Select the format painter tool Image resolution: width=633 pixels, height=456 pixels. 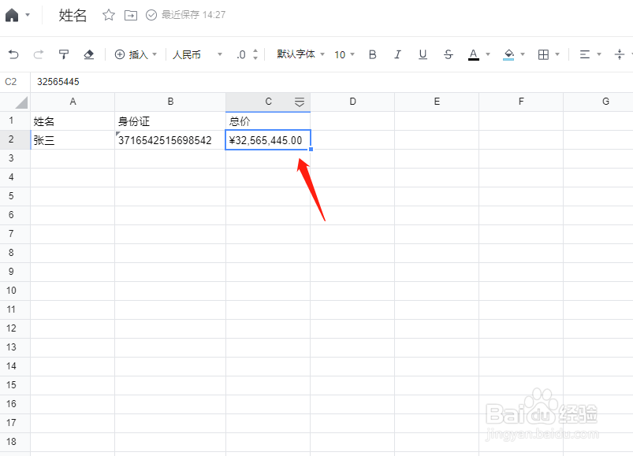(x=64, y=54)
